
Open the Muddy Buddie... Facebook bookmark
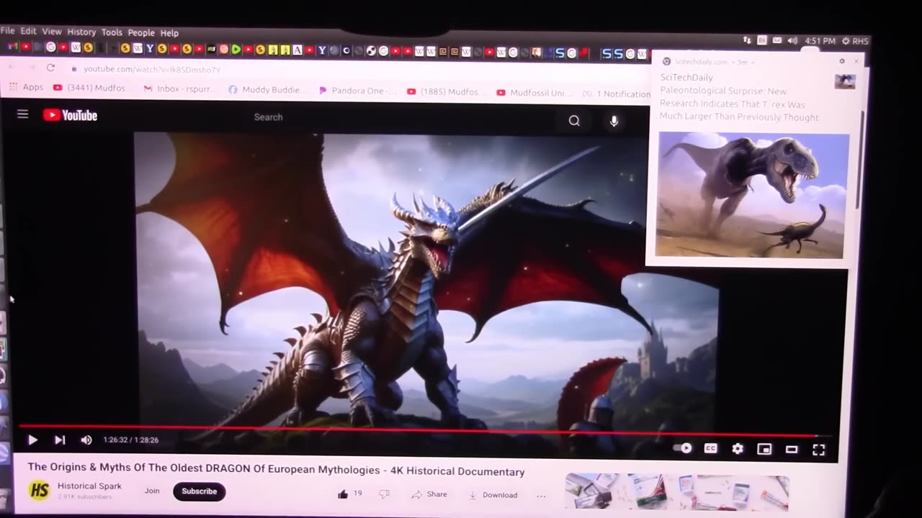(267, 90)
